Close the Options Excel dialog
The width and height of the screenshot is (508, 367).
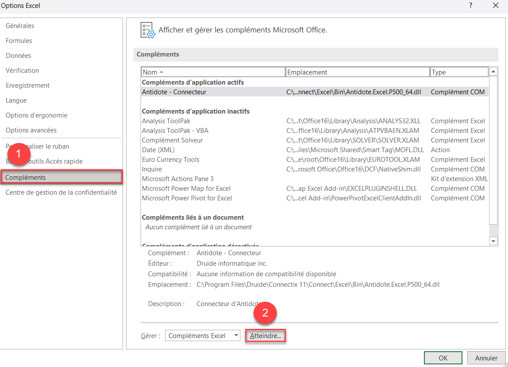(x=496, y=6)
